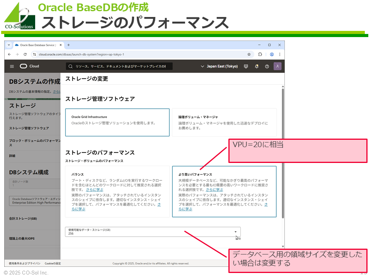Image resolution: width=371 pixels, height=278 pixels.
Task: Click the 詳細 label in the sidebar
Action: click(12, 156)
